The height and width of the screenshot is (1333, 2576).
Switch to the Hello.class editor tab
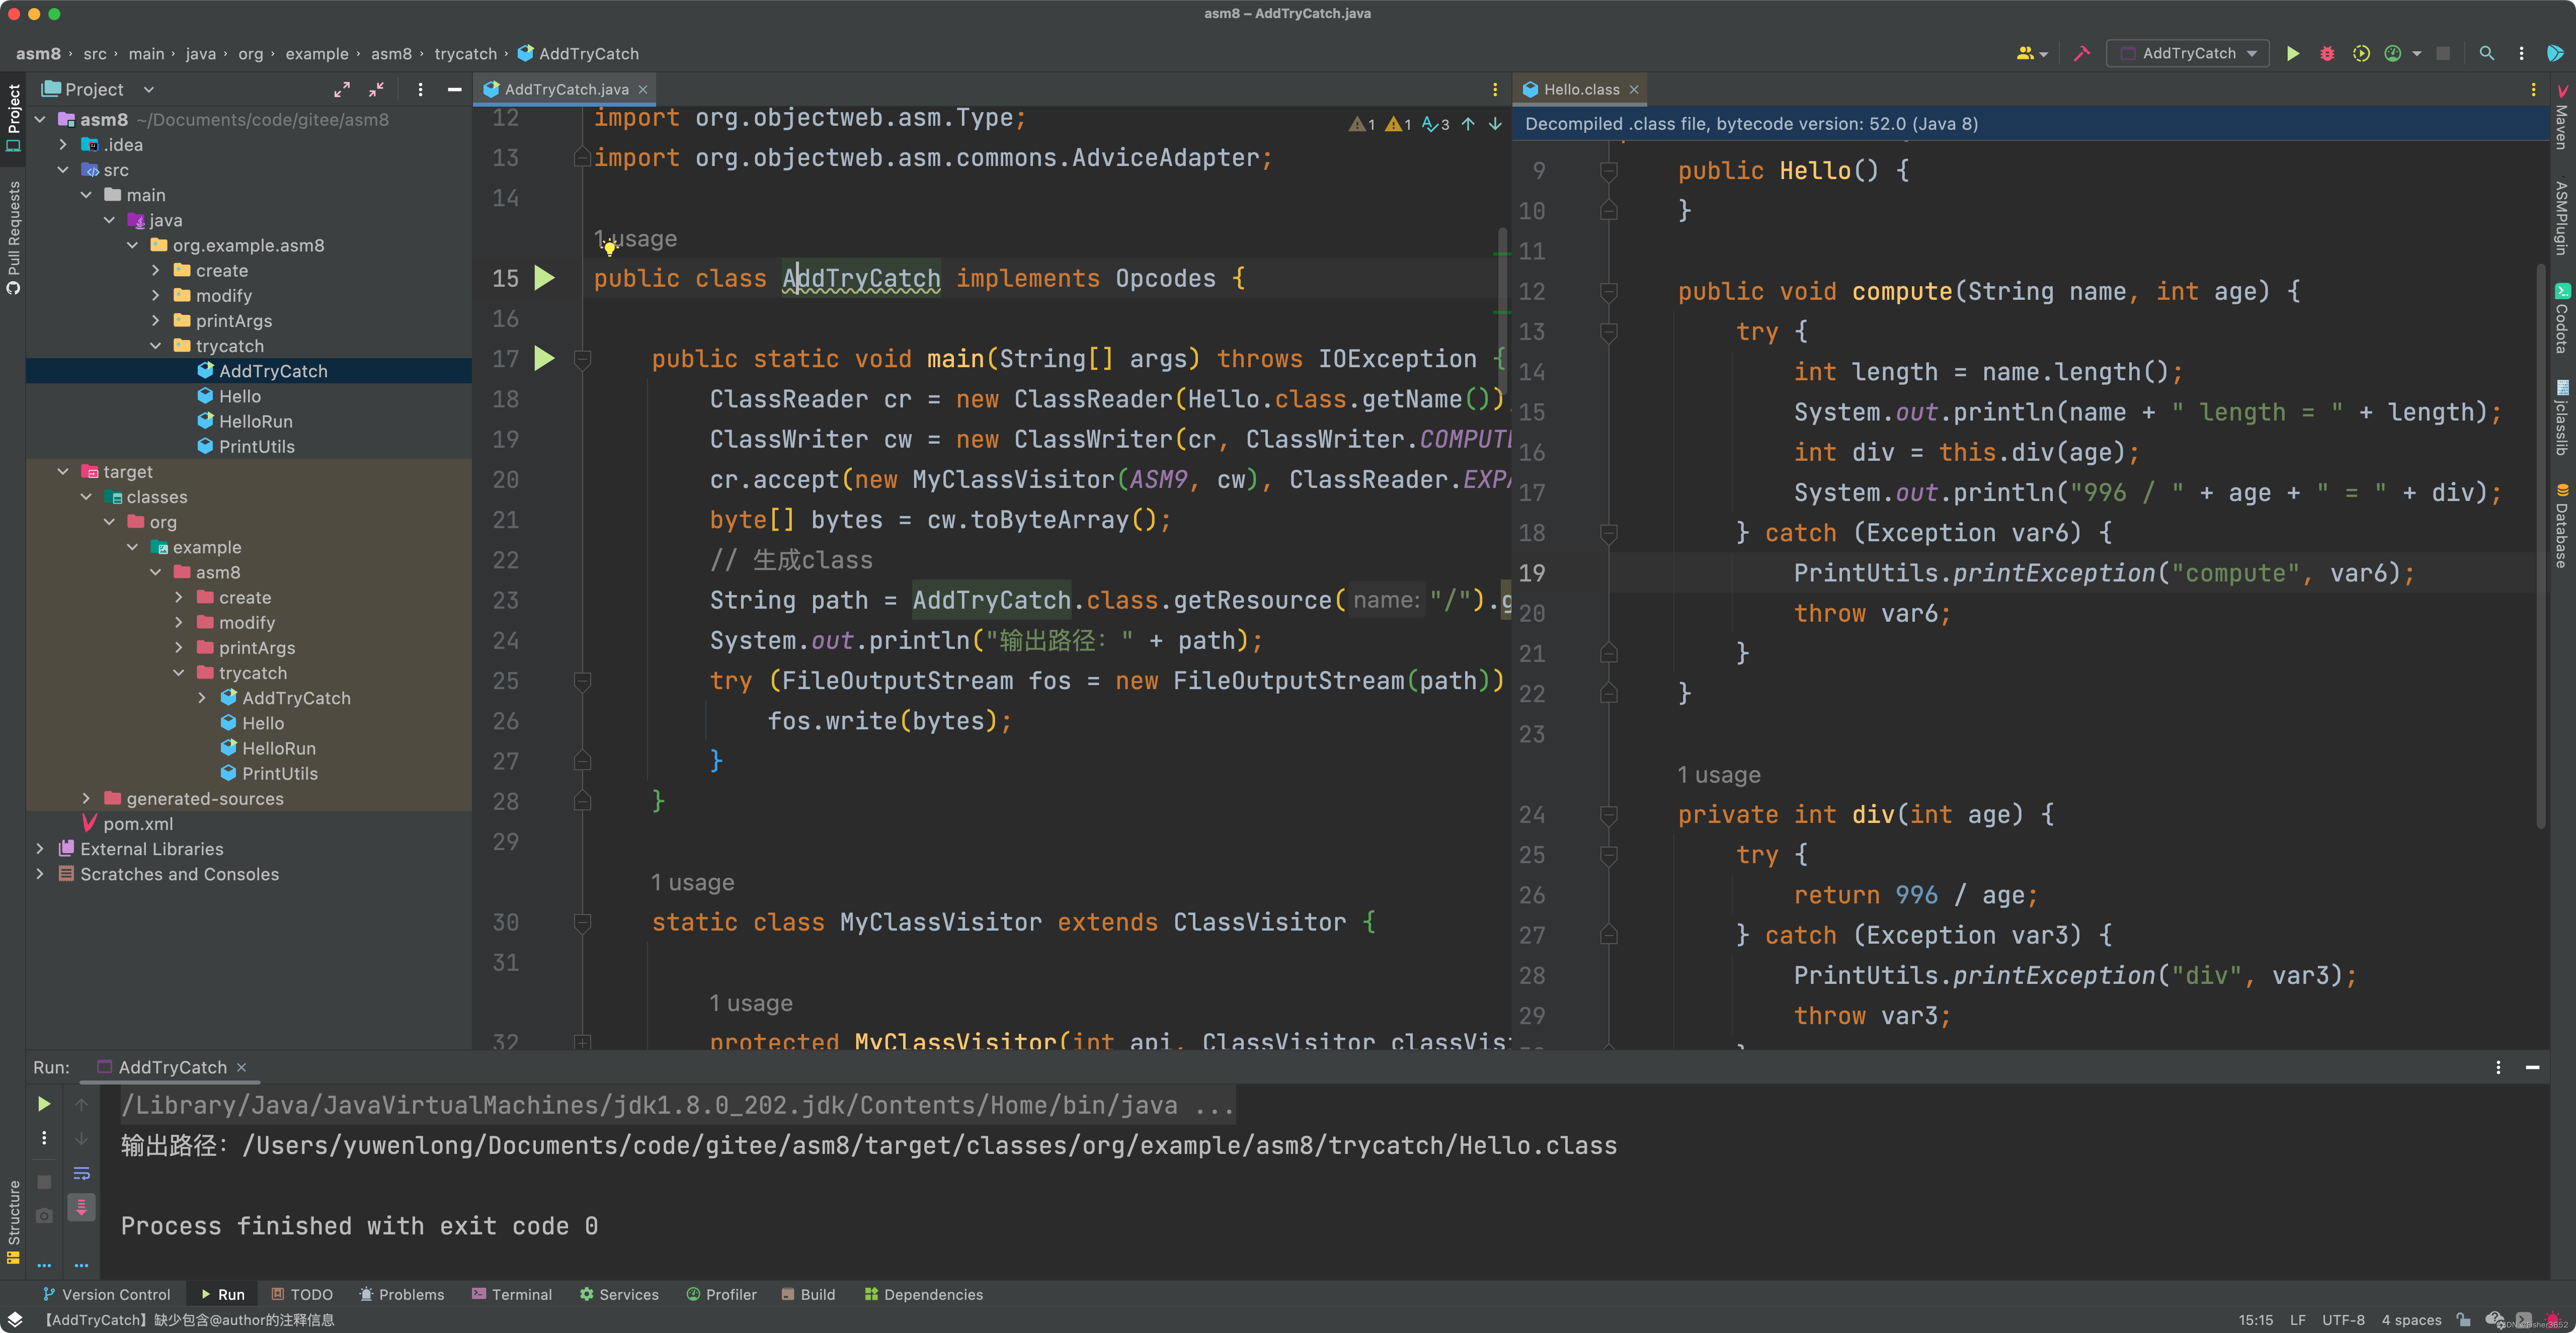[1580, 90]
